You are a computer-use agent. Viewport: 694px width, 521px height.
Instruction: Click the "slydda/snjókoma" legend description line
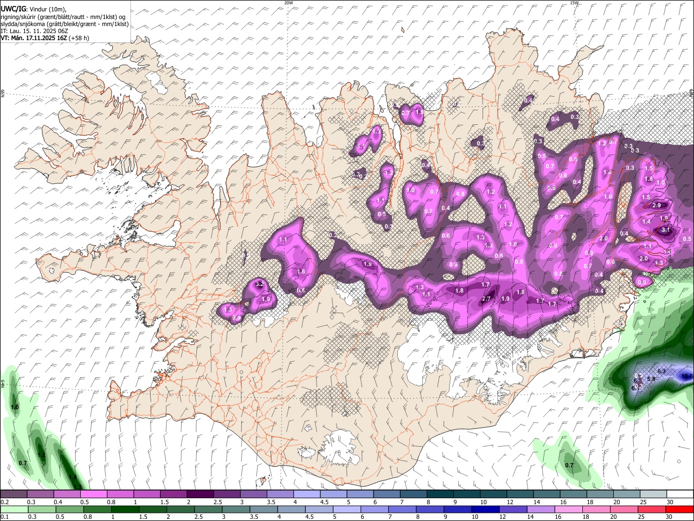[x=65, y=24]
